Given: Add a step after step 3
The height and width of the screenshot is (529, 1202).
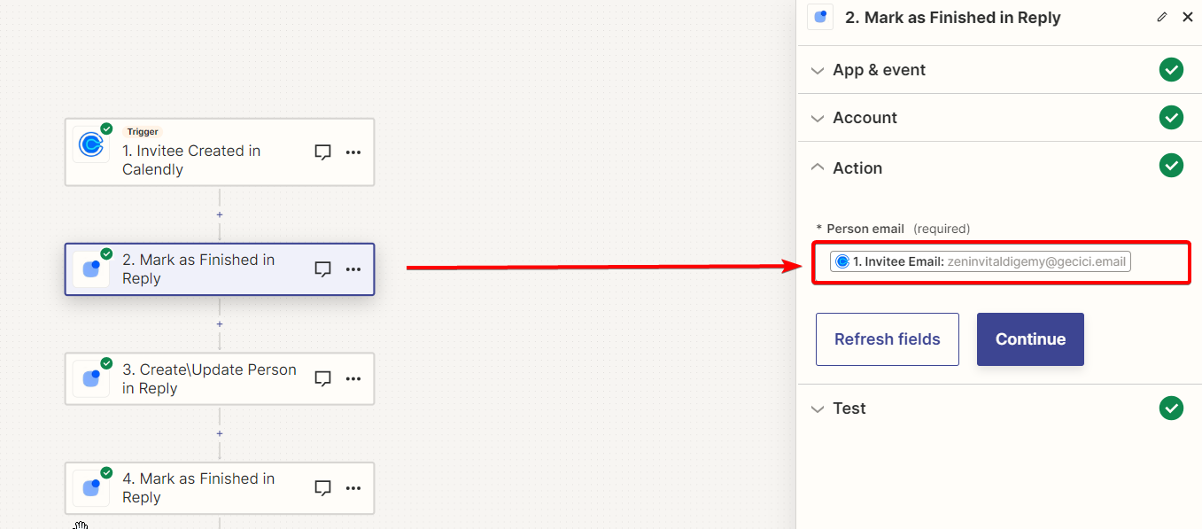Looking at the screenshot, I should pyautogui.click(x=220, y=433).
